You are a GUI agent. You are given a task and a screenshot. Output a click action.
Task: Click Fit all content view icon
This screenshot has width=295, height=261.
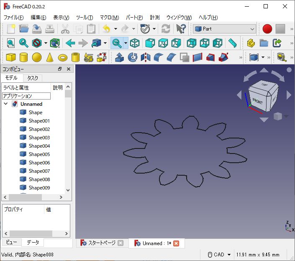click(11, 43)
